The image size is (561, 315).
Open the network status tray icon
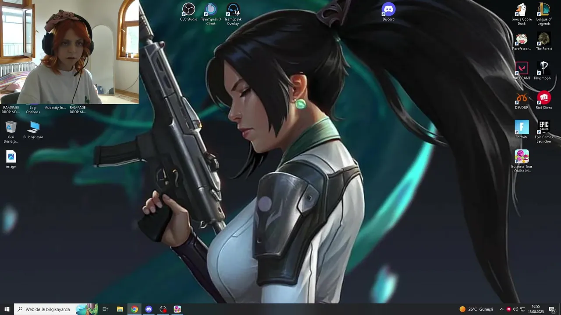523,309
